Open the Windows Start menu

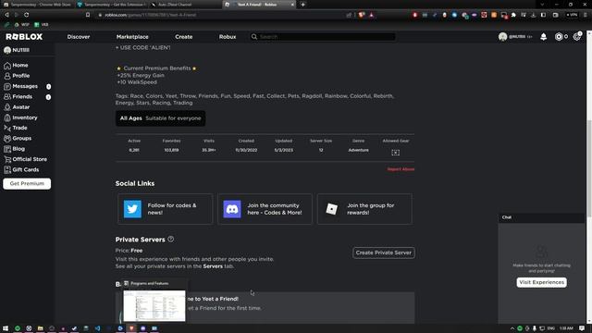(6, 328)
